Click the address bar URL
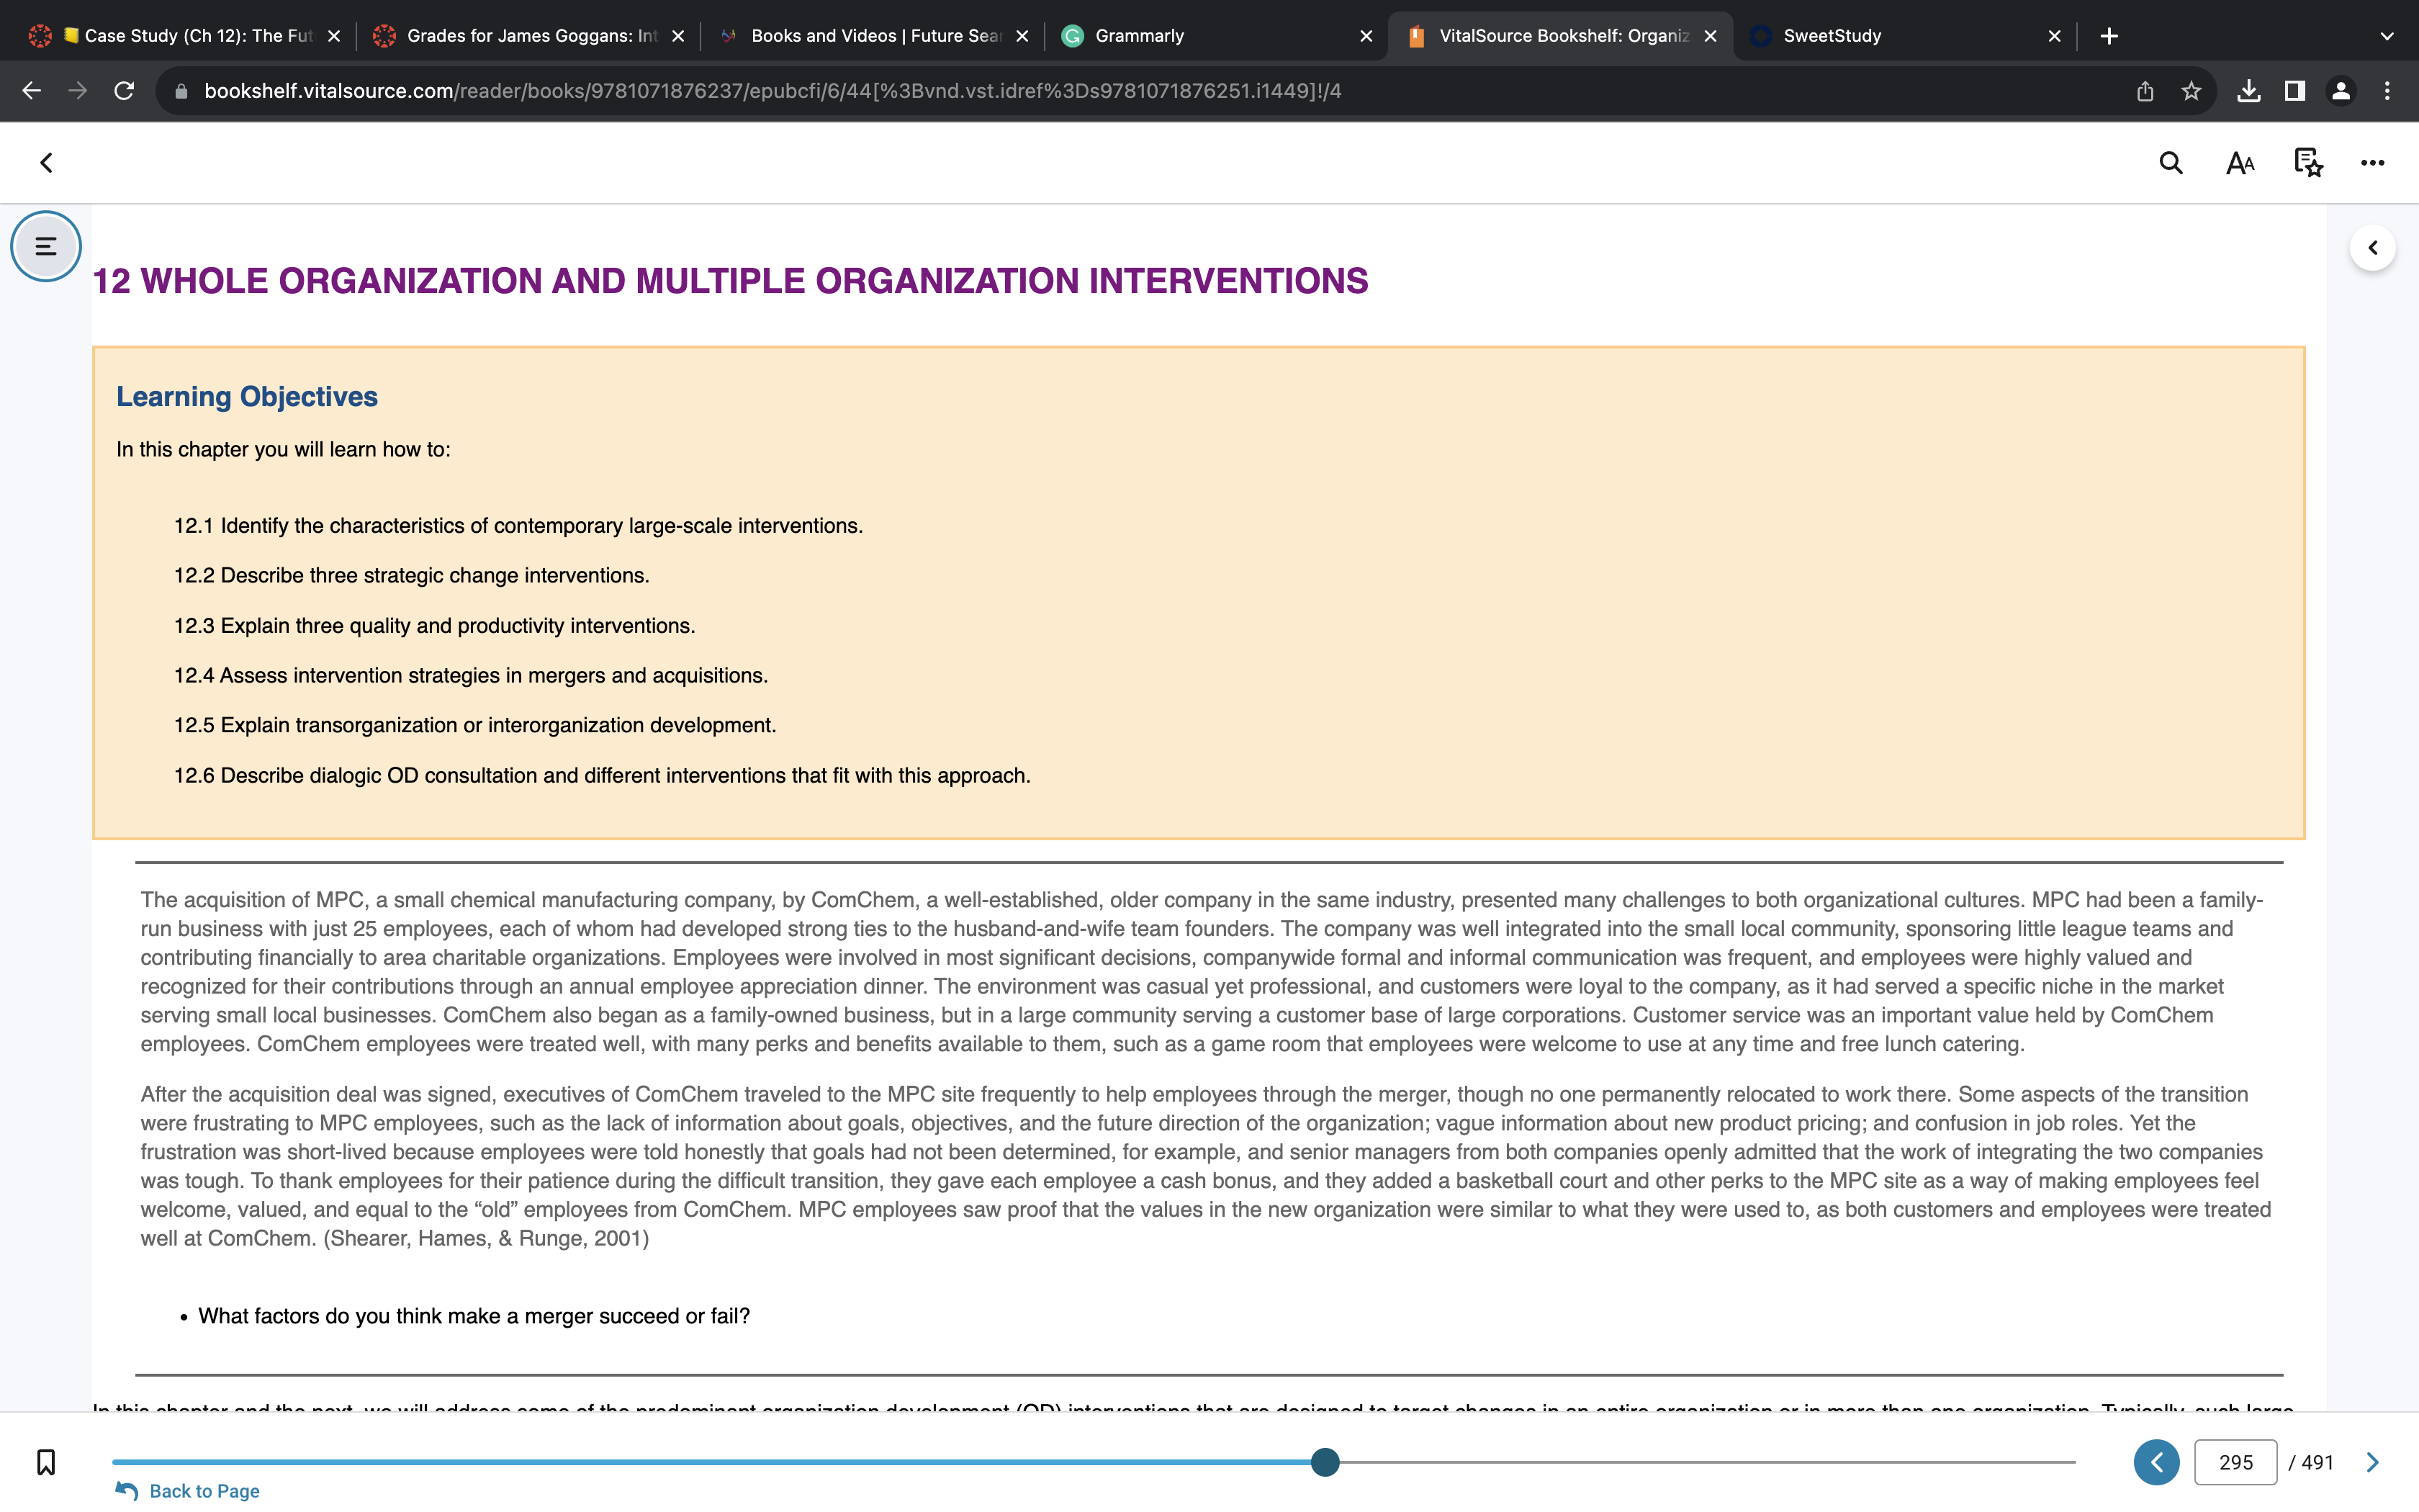The image size is (2419, 1512). point(772,91)
